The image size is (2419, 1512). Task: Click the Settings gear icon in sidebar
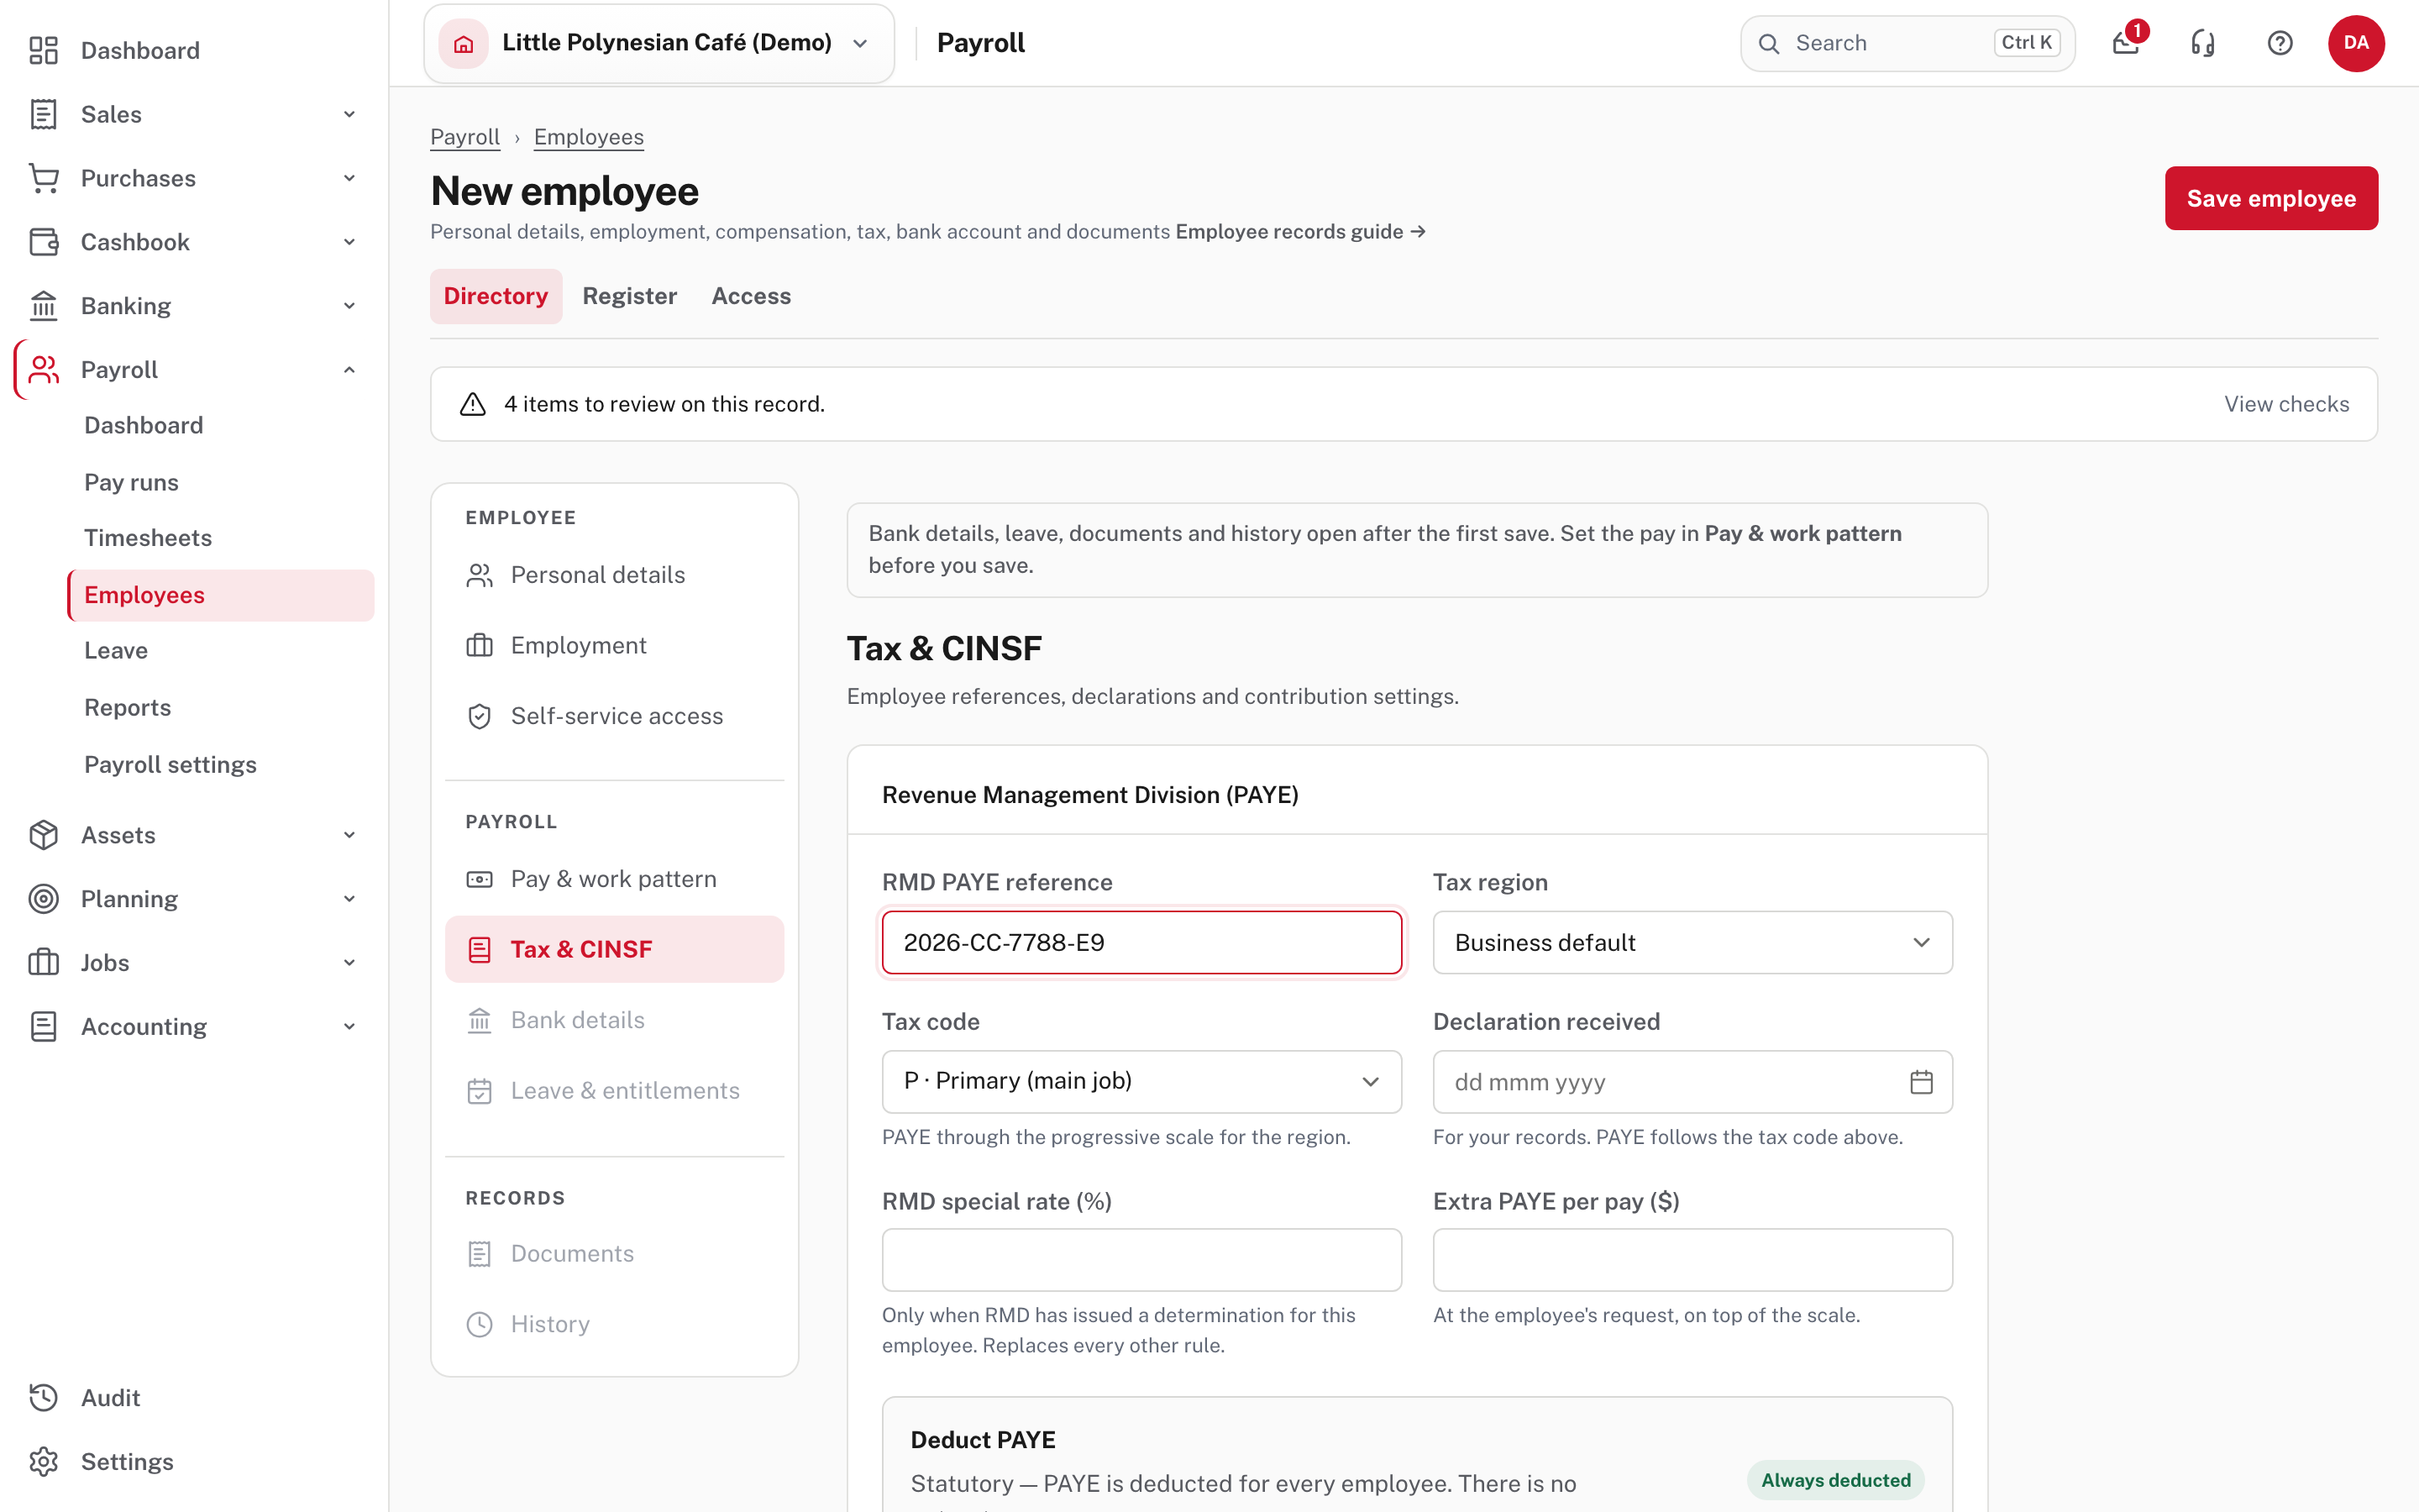click(44, 1461)
